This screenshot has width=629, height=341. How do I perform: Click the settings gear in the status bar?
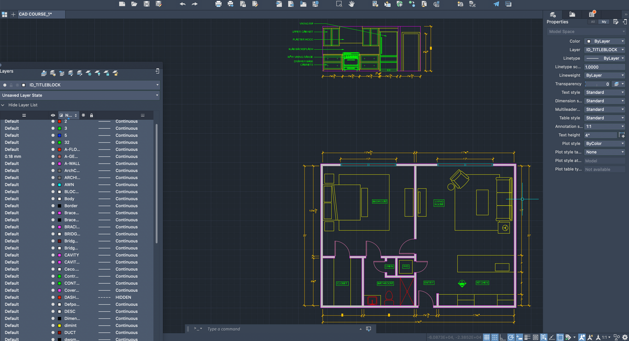point(624,337)
